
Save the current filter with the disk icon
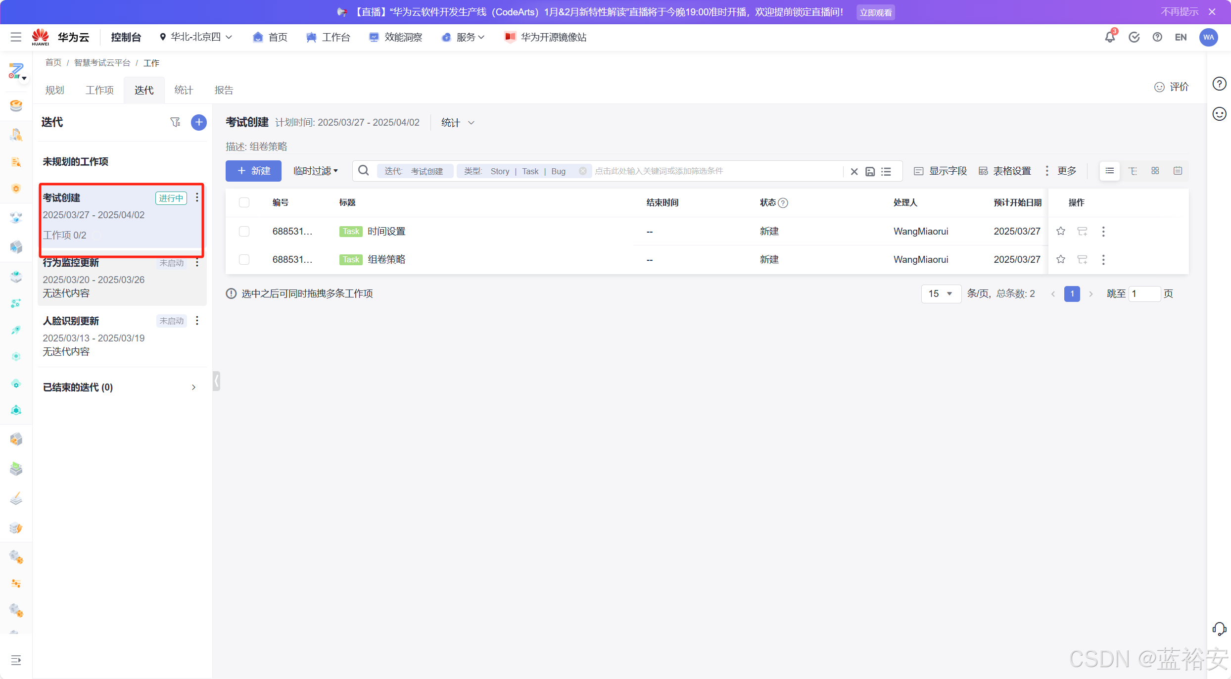click(x=870, y=171)
